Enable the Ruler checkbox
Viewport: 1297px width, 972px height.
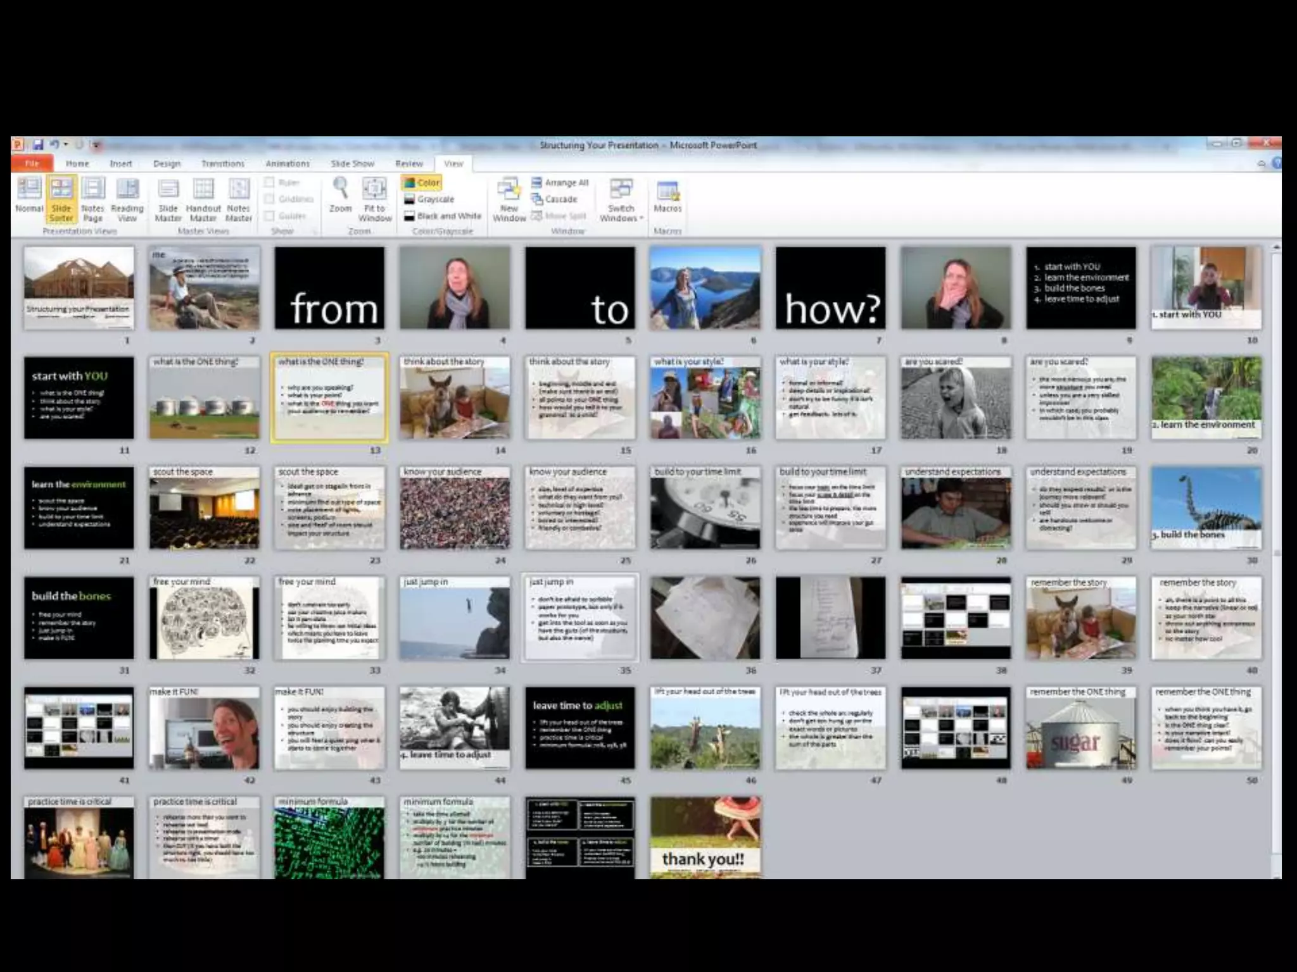269,182
